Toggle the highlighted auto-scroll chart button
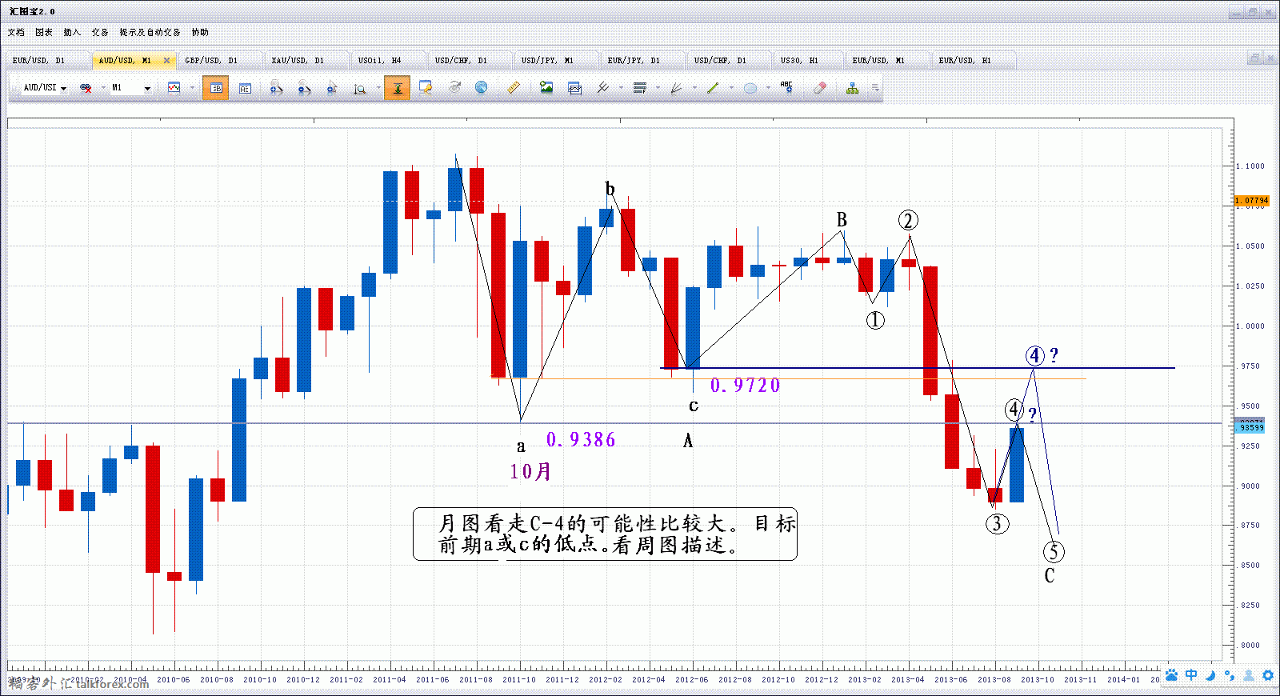Screen dimensions: 1280x696 click(x=397, y=88)
